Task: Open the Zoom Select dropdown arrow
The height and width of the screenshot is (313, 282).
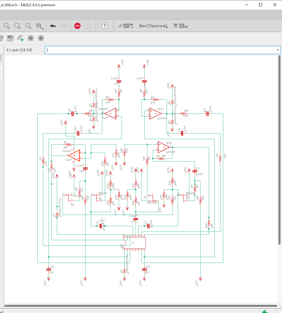Action: 43,29
